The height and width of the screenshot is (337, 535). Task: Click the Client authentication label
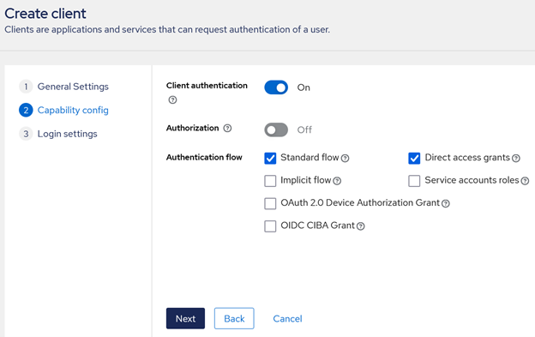207,86
